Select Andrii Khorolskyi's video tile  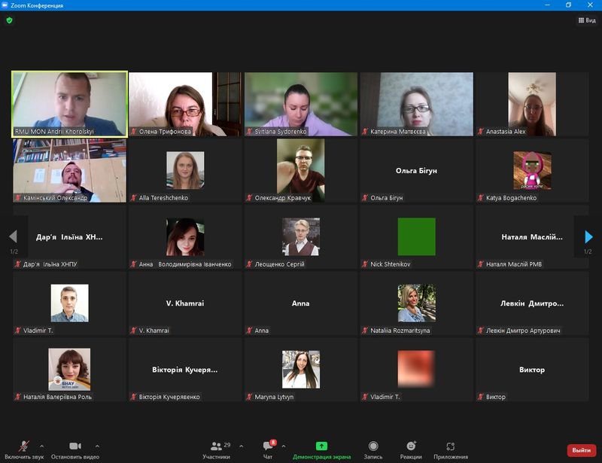pos(69,104)
